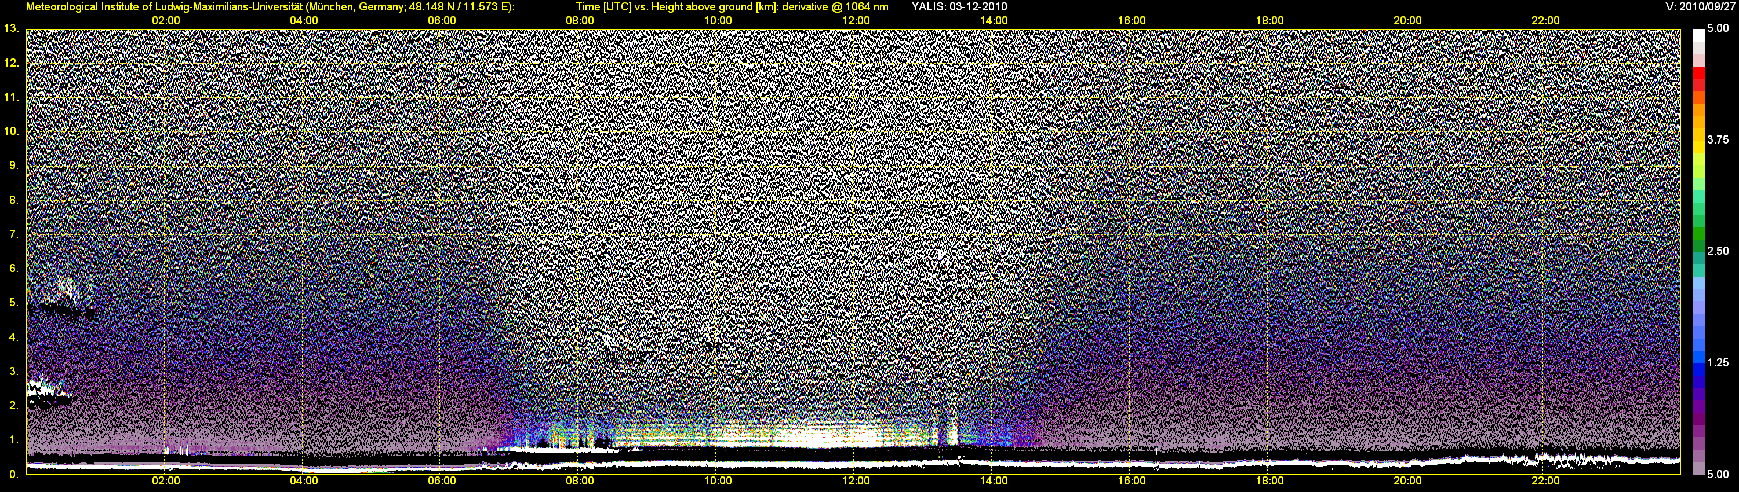
Task: Click the 5.00 value at the color bar top
Action: [1718, 28]
